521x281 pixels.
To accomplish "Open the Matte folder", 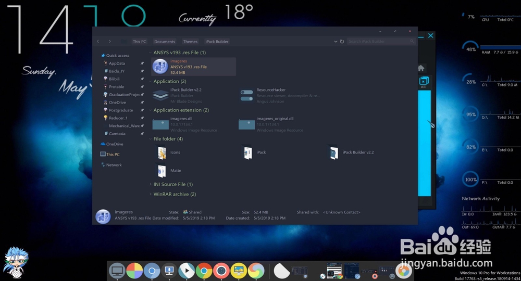I will 169,171.
